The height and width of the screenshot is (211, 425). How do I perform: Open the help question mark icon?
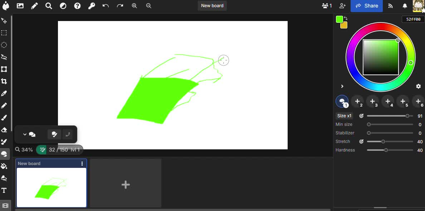coord(77,6)
